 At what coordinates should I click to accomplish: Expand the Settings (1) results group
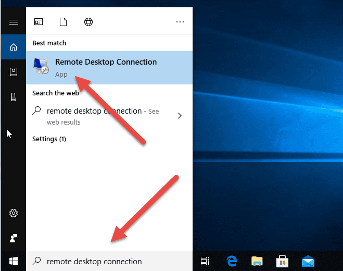pyautogui.click(x=49, y=139)
